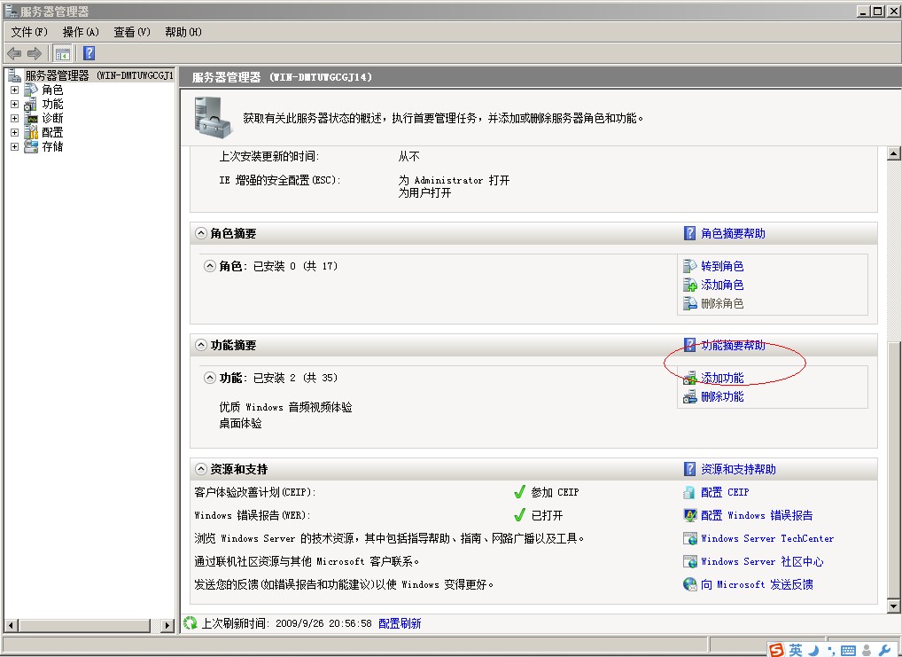Follow the 转到角色 link
The height and width of the screenshot is (657, 902).
pos(722,266)
